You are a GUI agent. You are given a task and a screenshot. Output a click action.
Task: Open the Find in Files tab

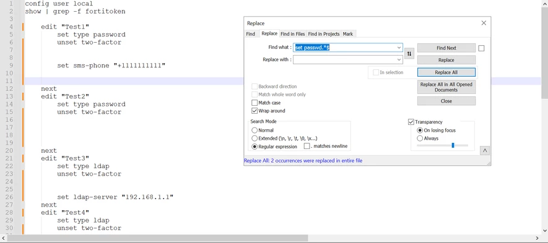point(293,34)
